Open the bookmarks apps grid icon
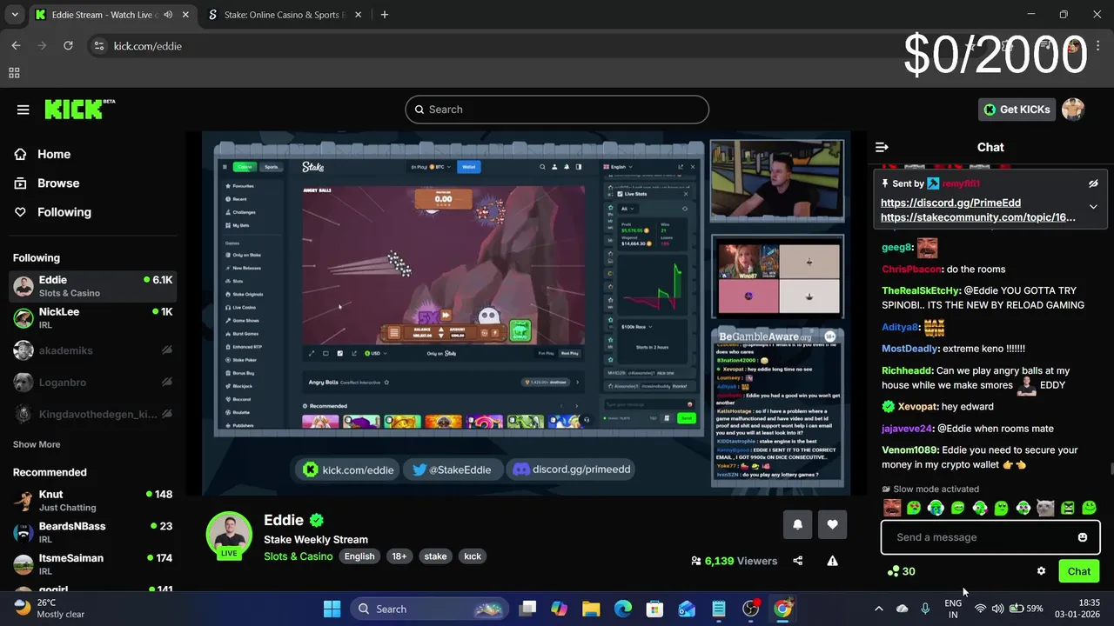1114x626 pixels. pyautogui.click(x=14, y=73)
